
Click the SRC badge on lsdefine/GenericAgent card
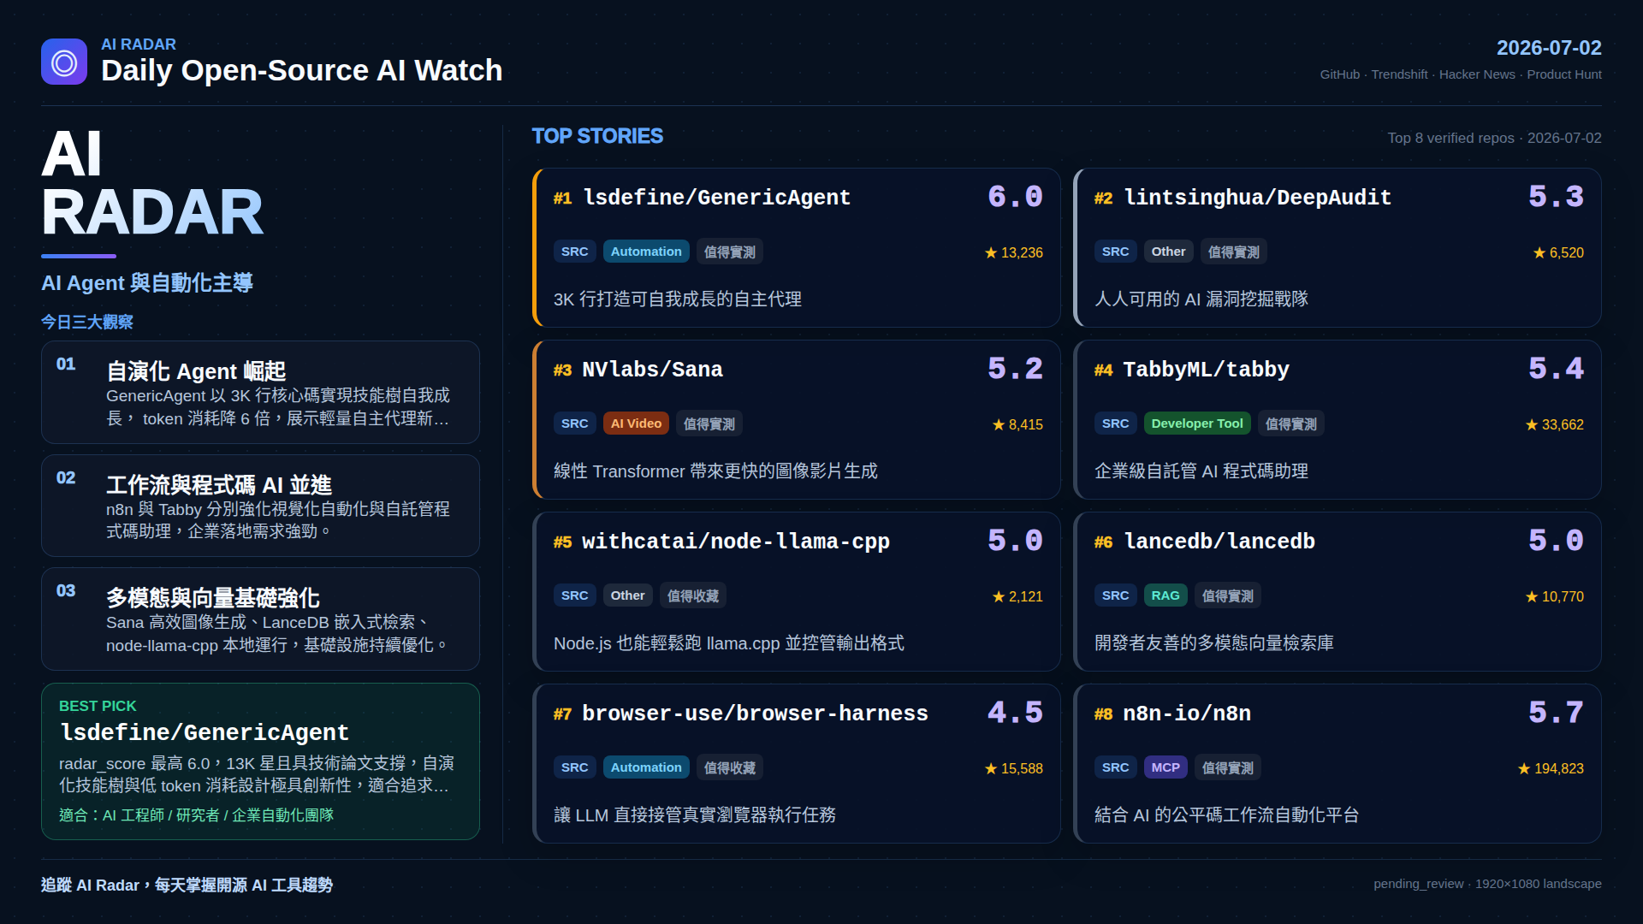(x=574, y=252)
